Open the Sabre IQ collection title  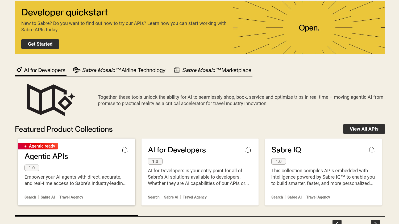click(286, 150)
